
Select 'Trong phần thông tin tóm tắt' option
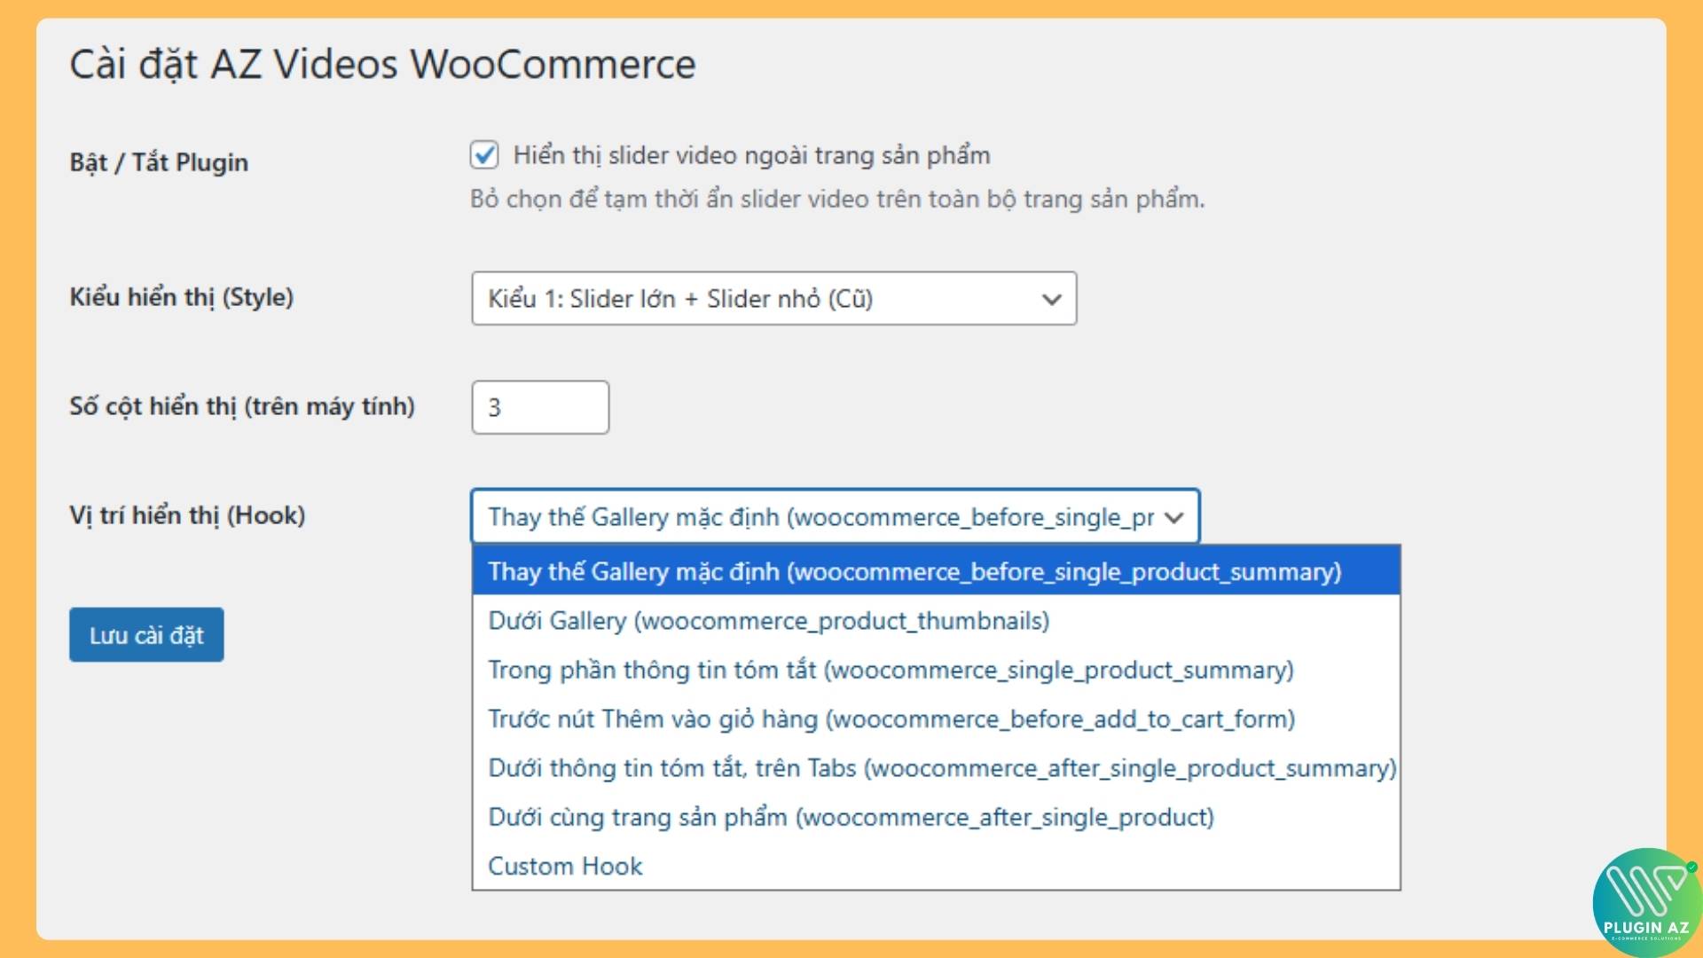[x=890, y=671]
